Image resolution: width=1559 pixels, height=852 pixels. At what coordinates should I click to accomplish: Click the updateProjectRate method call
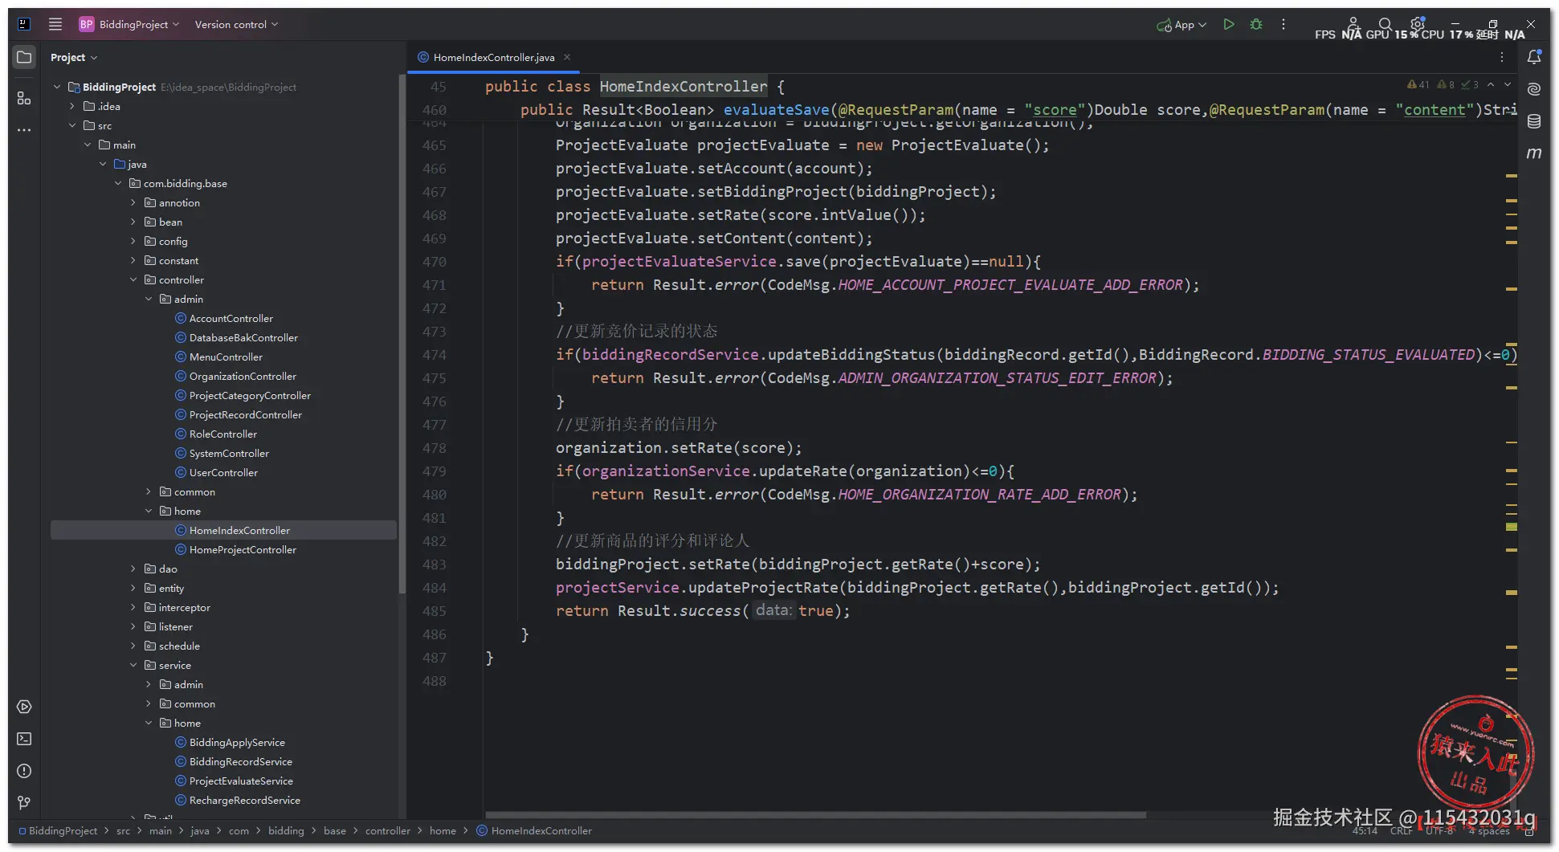point(763,588)
